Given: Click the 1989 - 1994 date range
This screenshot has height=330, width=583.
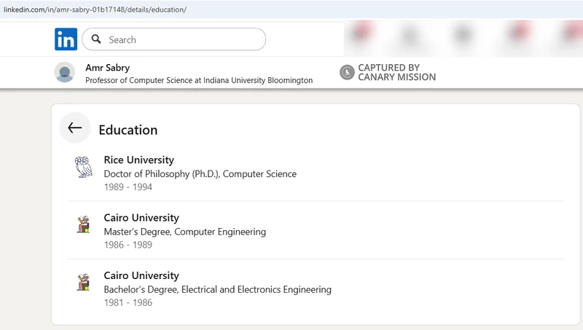Looking at the screenshot, I should coord(128,187).
